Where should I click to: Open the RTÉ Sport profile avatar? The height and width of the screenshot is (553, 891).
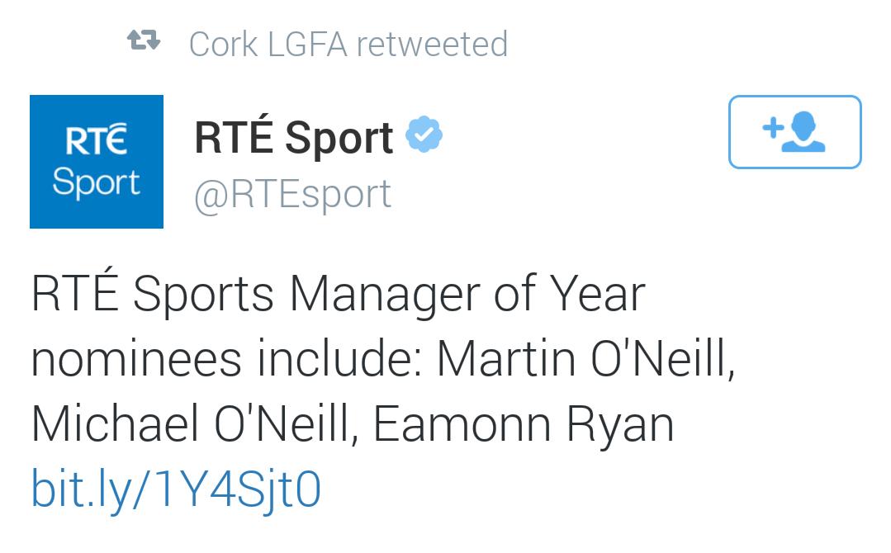97,162
